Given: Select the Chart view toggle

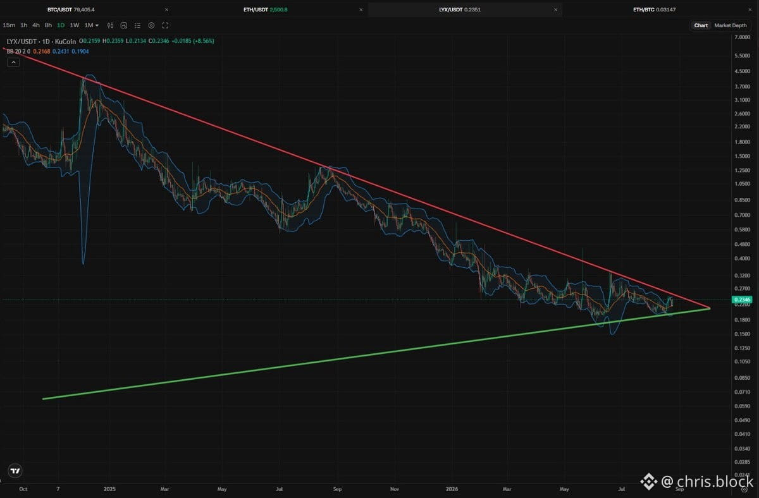Looking at the screenshot, I should click(701, 25).
